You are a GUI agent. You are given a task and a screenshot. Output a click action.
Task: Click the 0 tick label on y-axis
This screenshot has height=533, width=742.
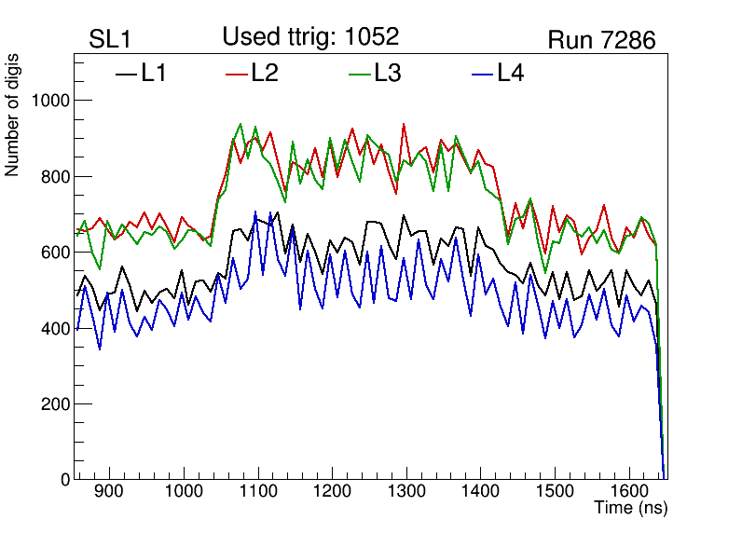coord(64,480)
